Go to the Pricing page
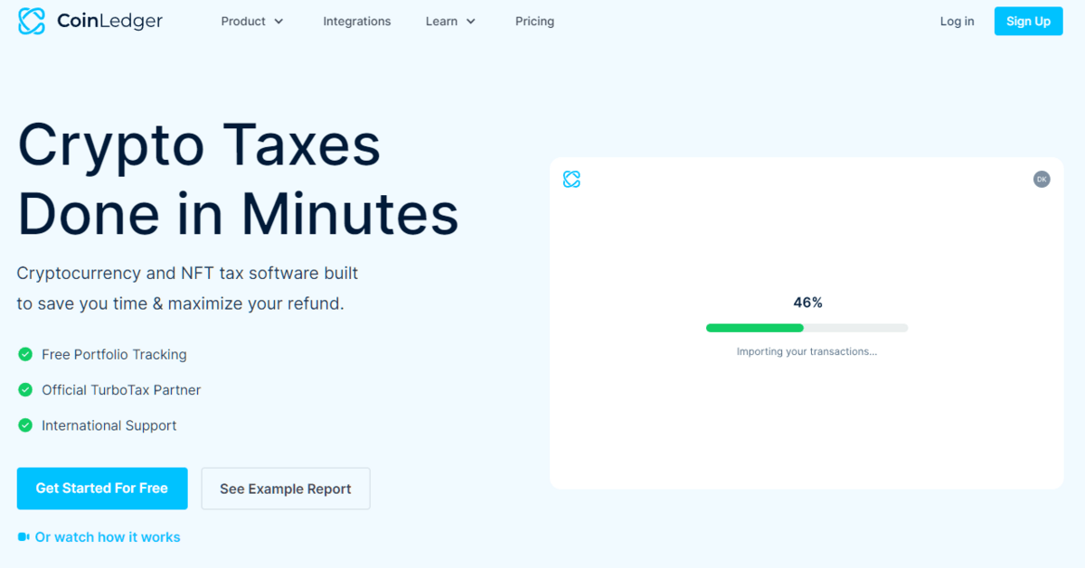The width and height of the screenshot is (1085, 568). click(534, 22)
